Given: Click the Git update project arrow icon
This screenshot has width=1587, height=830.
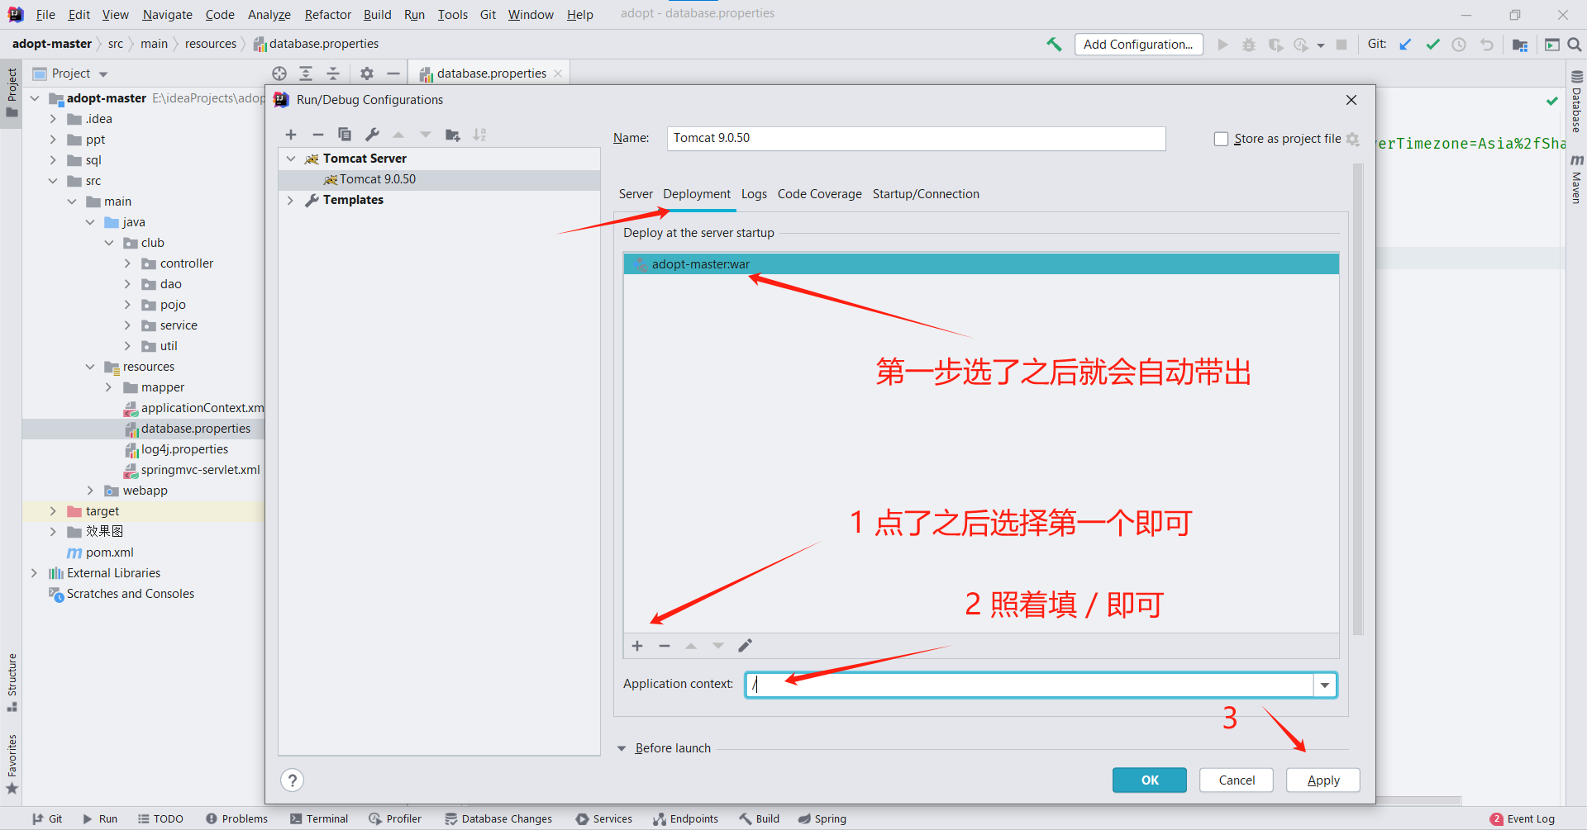Looking at the screenshot, I should [x=1405, y=45].
